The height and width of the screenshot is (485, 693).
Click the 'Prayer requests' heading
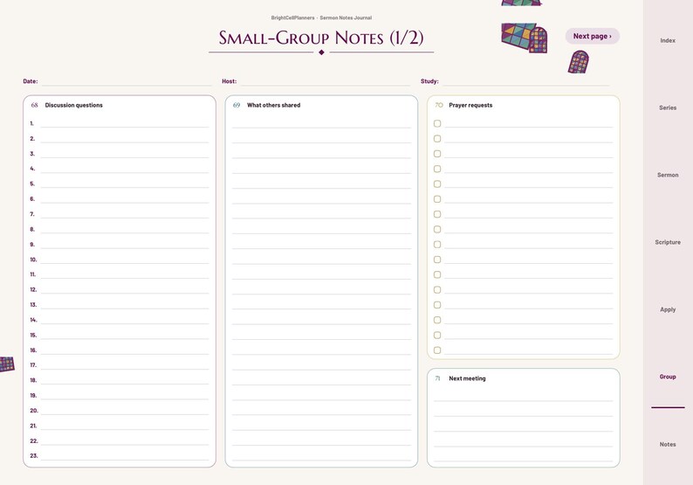tap(470, 105)
